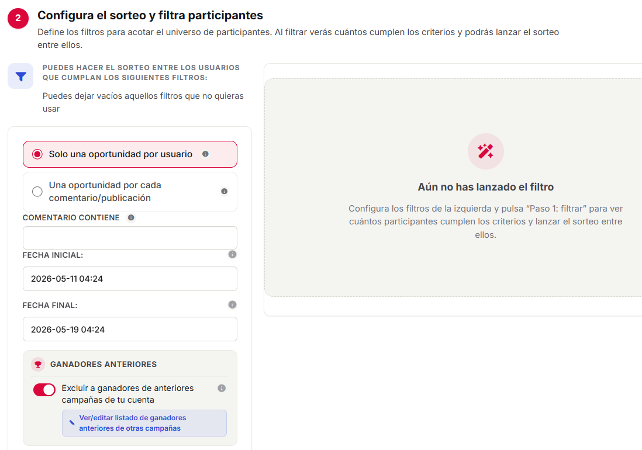Show info icon for Fecha inicial
The image size is (642, 450).
[x=232, y=254]
